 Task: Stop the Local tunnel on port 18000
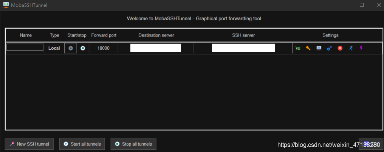83,48
